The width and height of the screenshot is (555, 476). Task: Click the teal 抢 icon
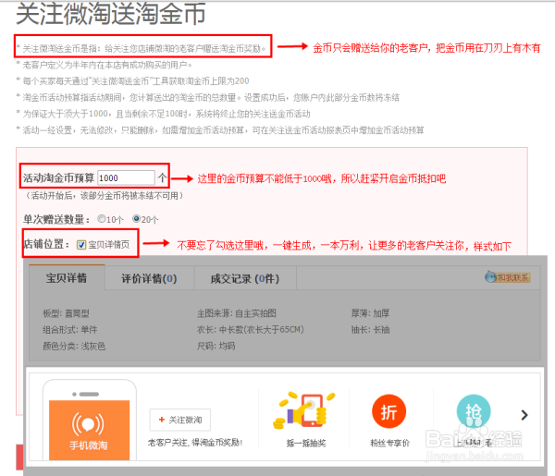tap(474, 411)
